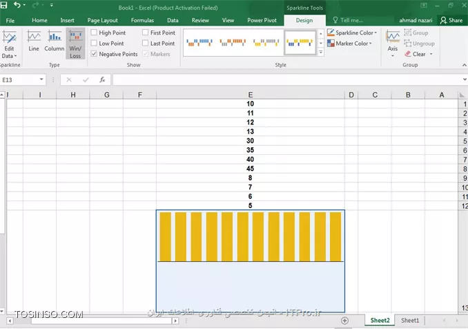Expand the Sparkline Color dropdown

pos(353,32)
